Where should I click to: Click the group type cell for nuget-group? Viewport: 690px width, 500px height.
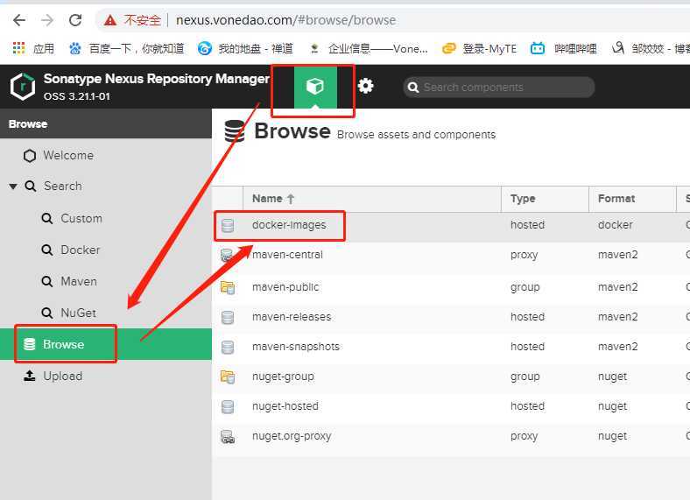point(525,377)
